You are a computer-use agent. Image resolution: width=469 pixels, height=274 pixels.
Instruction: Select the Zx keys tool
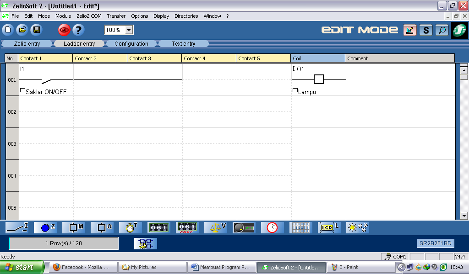tap(45, 227)
